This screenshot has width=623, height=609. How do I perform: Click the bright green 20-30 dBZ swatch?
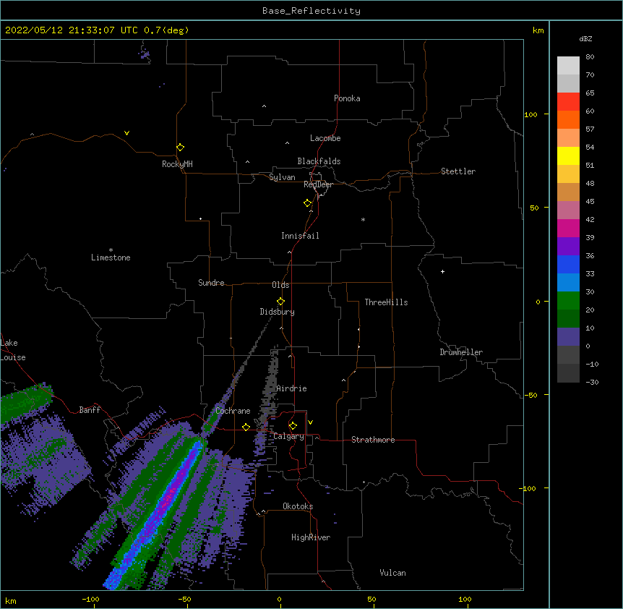click(568, 301)
